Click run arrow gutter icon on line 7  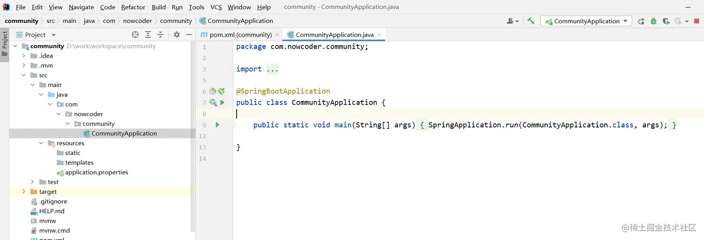click(223, 102)
